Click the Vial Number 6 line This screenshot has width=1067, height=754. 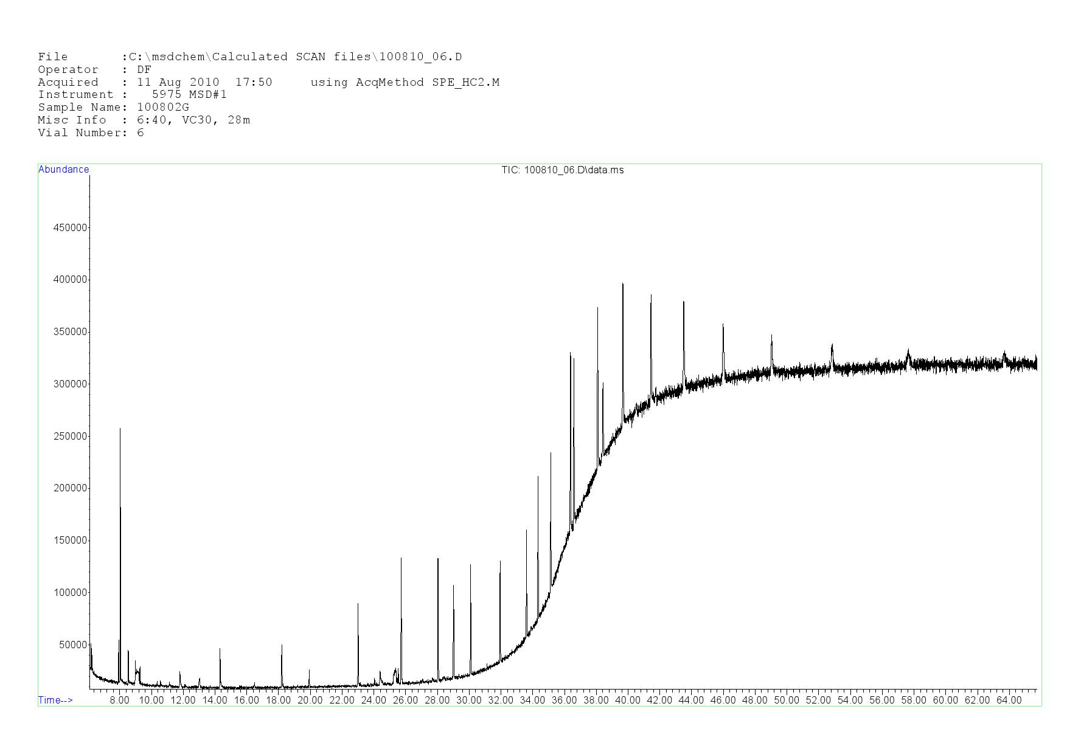(91, 133)
